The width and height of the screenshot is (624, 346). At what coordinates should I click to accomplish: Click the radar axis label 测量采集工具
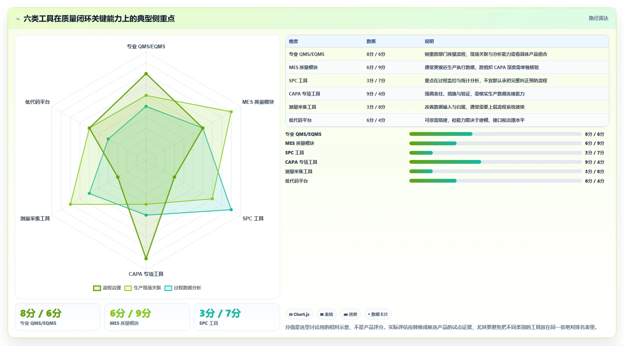click(35, 218)
